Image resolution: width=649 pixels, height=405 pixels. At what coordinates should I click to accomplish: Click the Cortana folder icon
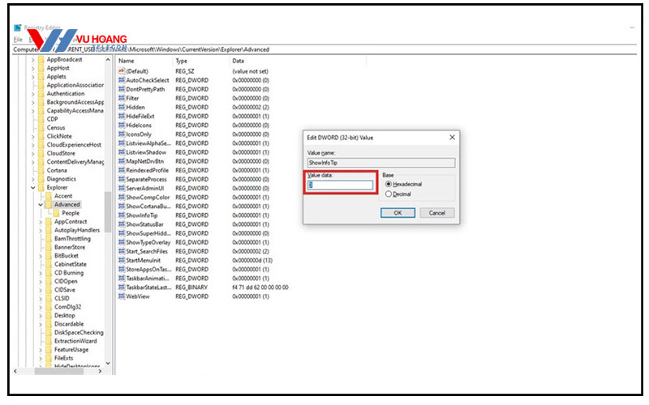41,169
